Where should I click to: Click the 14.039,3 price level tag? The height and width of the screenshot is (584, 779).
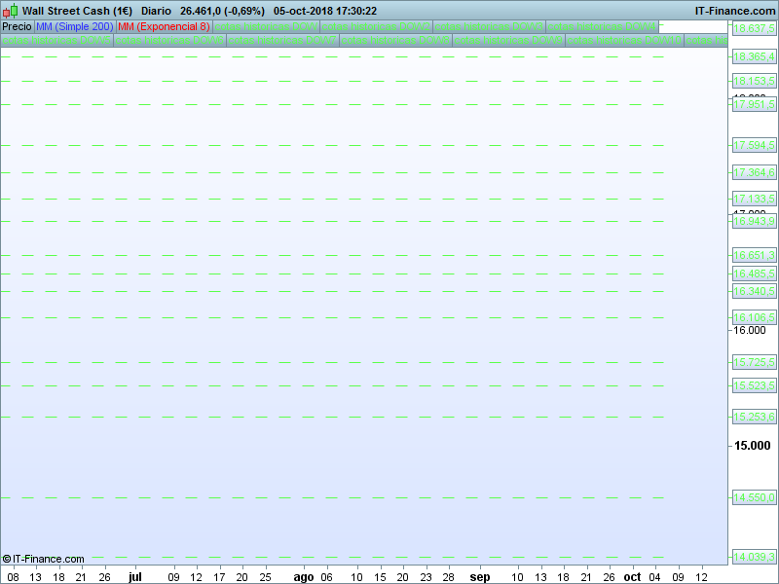pyautogui.click(x=754, y=557)
